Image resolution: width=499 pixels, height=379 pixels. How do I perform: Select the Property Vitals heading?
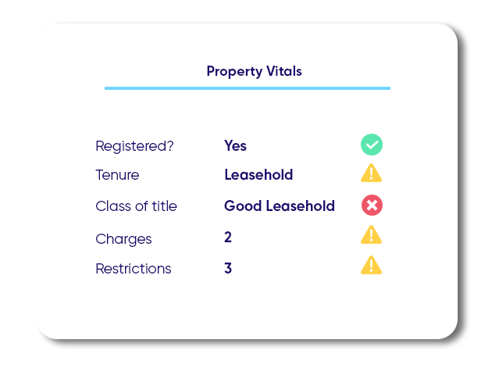click(254, 71)
